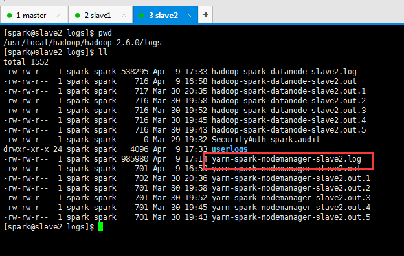Viewport: 404px width, 256px height.
Task: Click the green cursor at final prompt
Action: tap(100, 227)
